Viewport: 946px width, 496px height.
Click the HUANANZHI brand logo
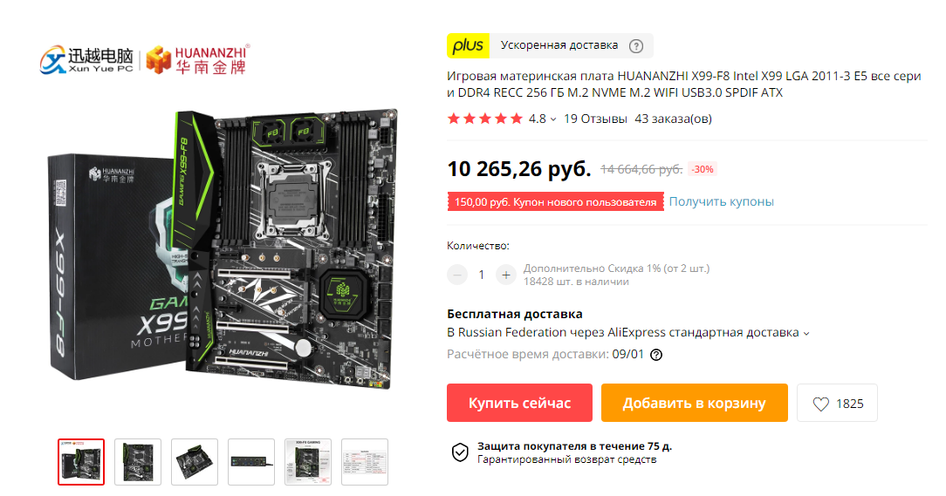pyautogui.click(x=198, y=59)
